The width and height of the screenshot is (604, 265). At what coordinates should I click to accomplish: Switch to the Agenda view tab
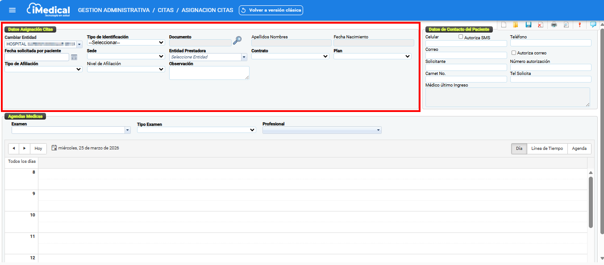point(579,149)
